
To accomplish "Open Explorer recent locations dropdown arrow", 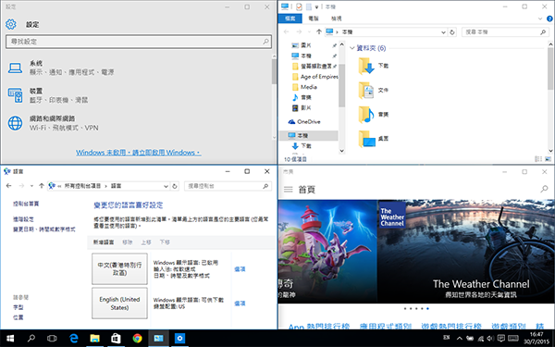I will 309,31.
